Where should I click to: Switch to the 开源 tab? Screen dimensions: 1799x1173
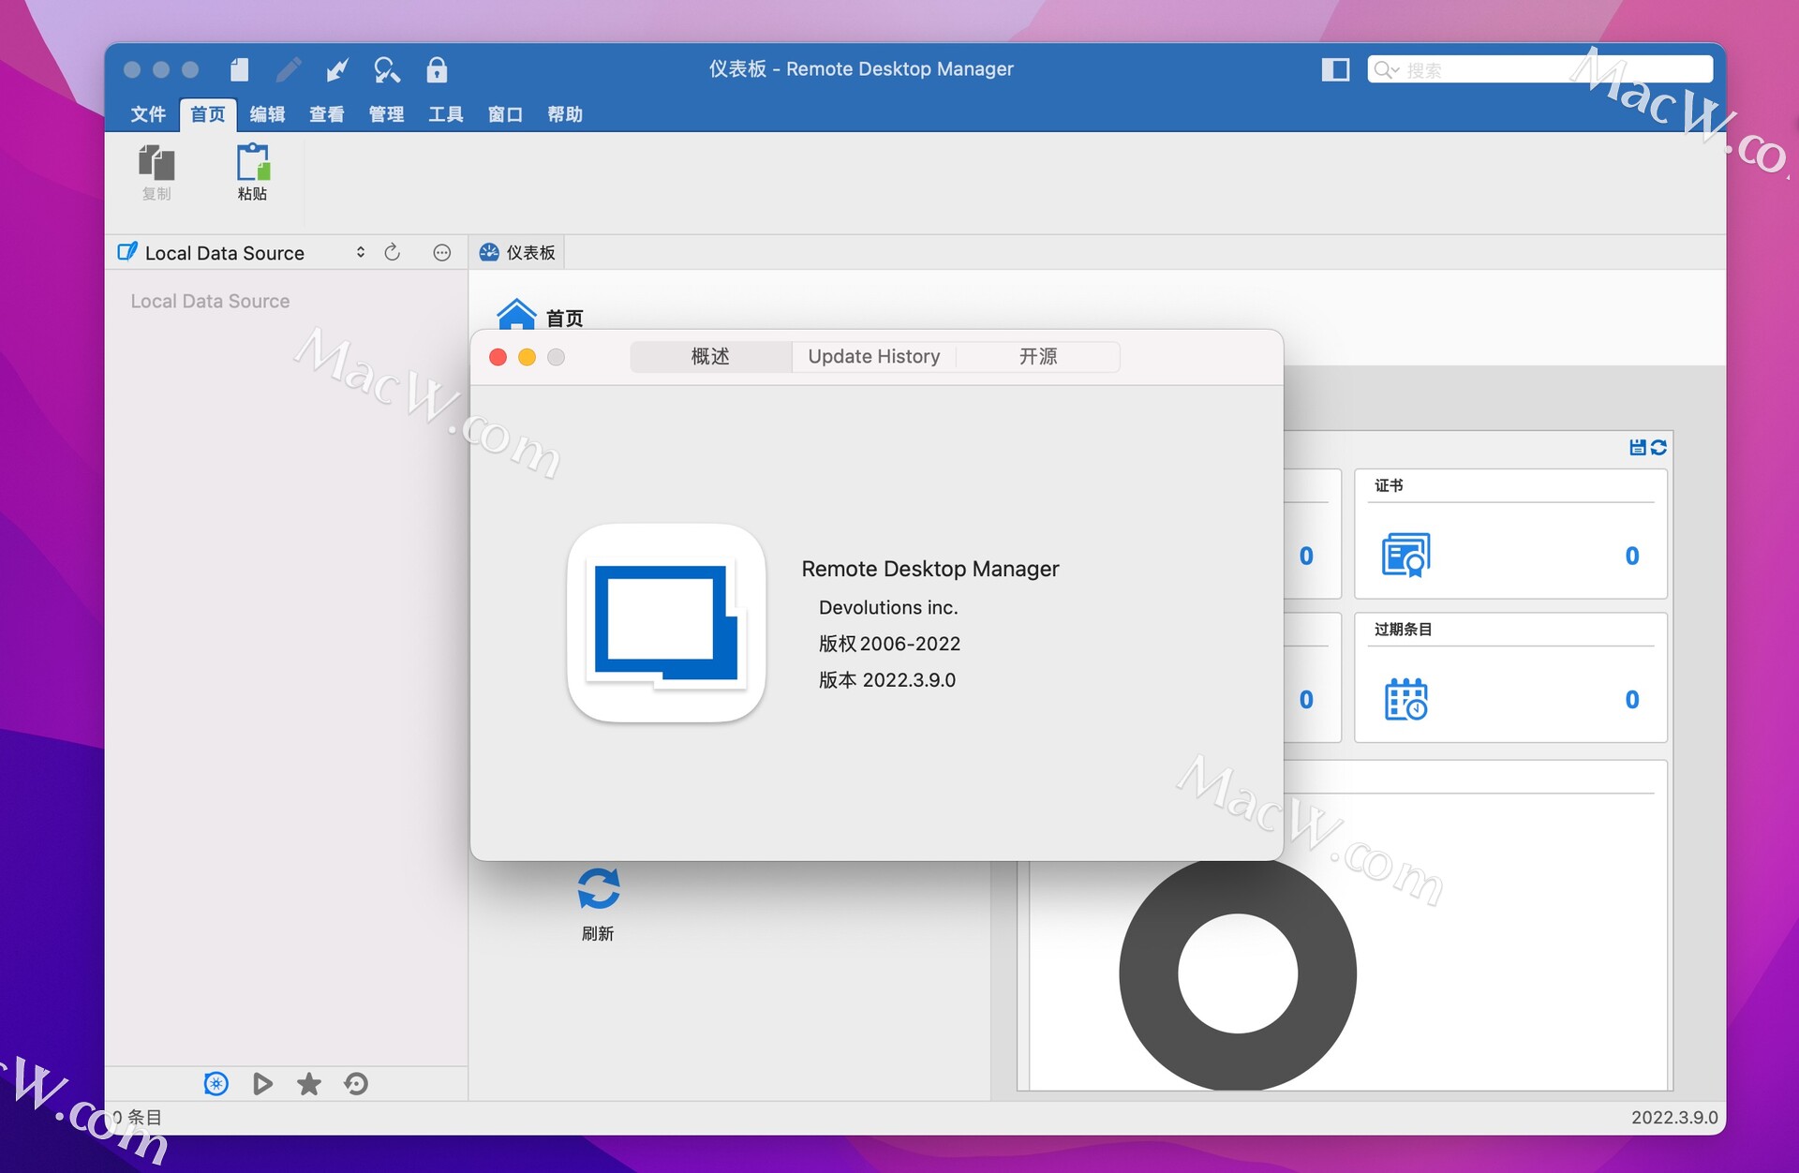pos(1037,356)
